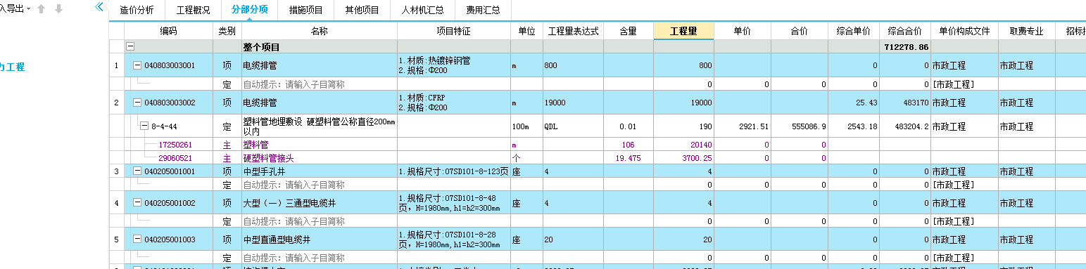Collapse item 040205001002 tree node
The image size is (1086, 269).
(137, 203)
